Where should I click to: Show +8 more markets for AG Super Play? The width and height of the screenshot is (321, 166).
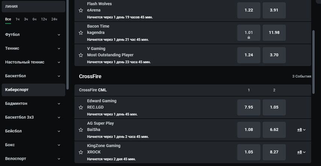pyautogui.click(x=301, y=130)
